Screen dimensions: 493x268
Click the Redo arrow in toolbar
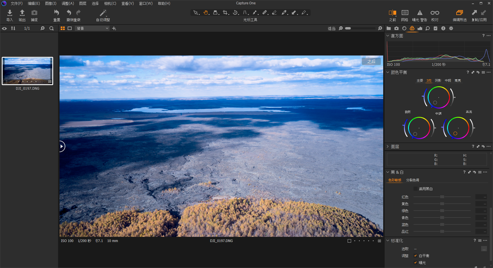pos(78,13)
